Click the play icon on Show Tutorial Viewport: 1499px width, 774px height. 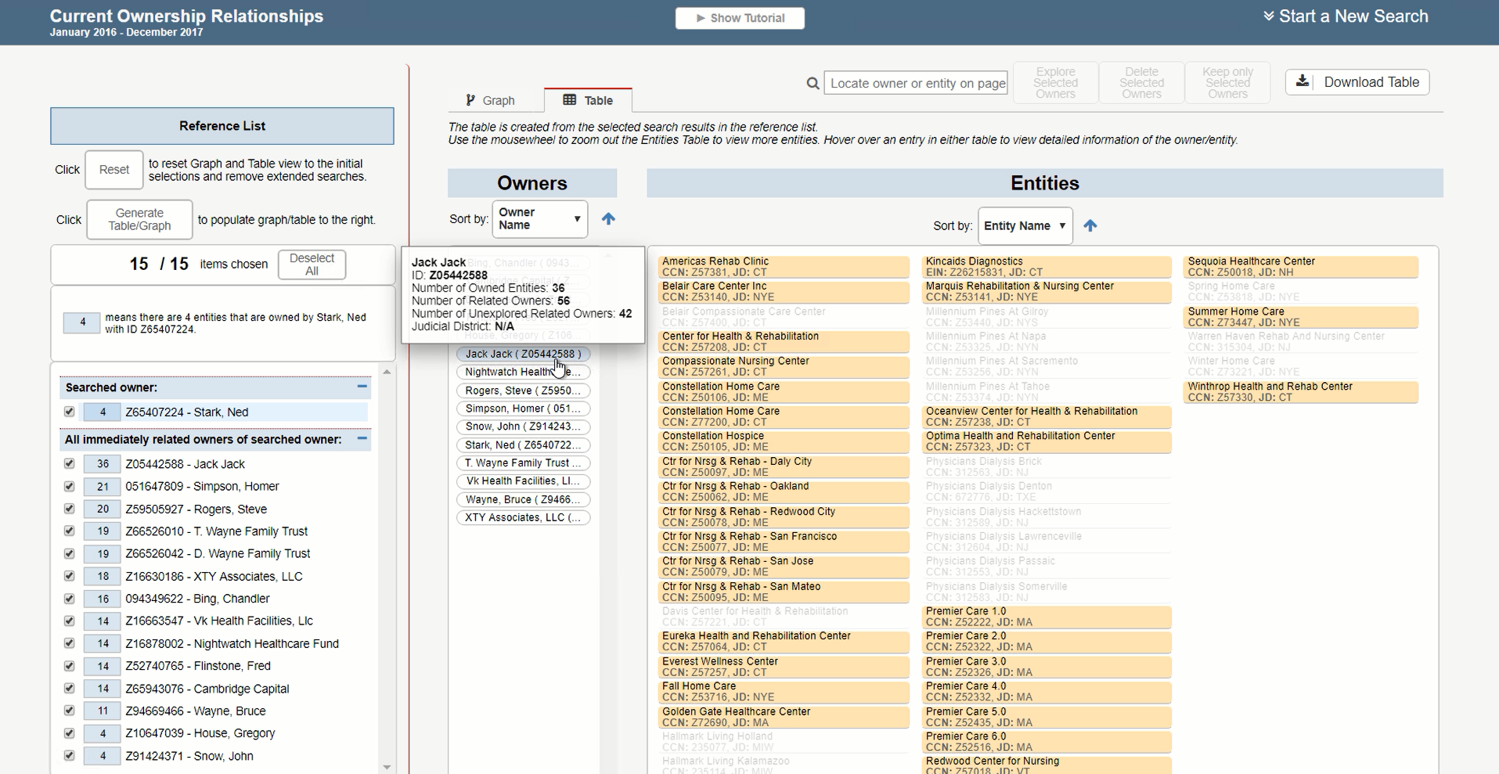pyautogui.click(x=701, y=18)
